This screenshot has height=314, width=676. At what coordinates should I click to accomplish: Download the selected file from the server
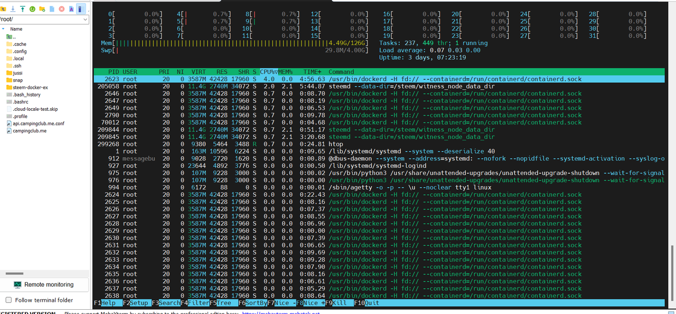13,9
